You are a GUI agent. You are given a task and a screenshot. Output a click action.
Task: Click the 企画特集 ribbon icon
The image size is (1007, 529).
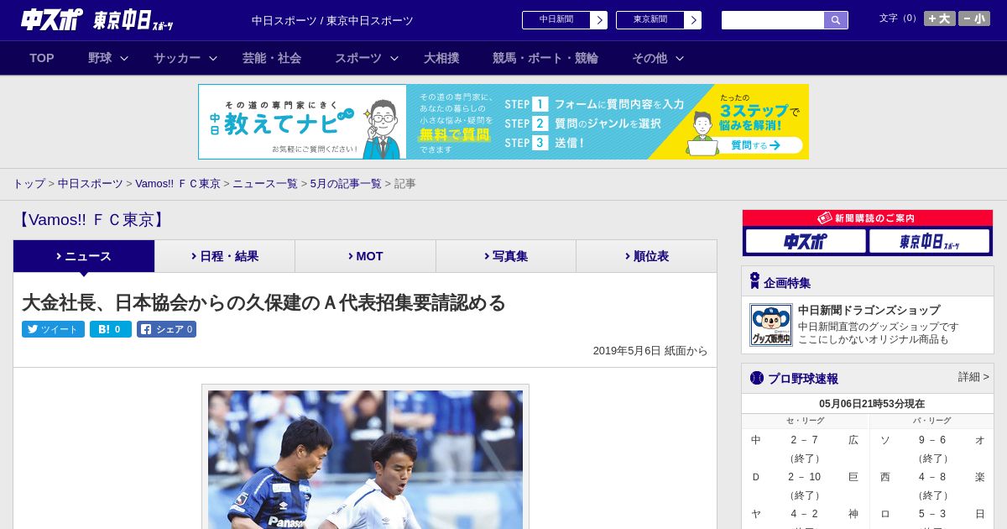(754, 281)
